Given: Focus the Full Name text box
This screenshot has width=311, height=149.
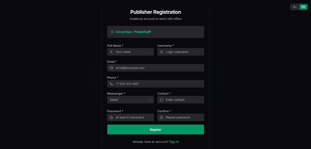Looking at the screenshot, I should pos(134,52).
